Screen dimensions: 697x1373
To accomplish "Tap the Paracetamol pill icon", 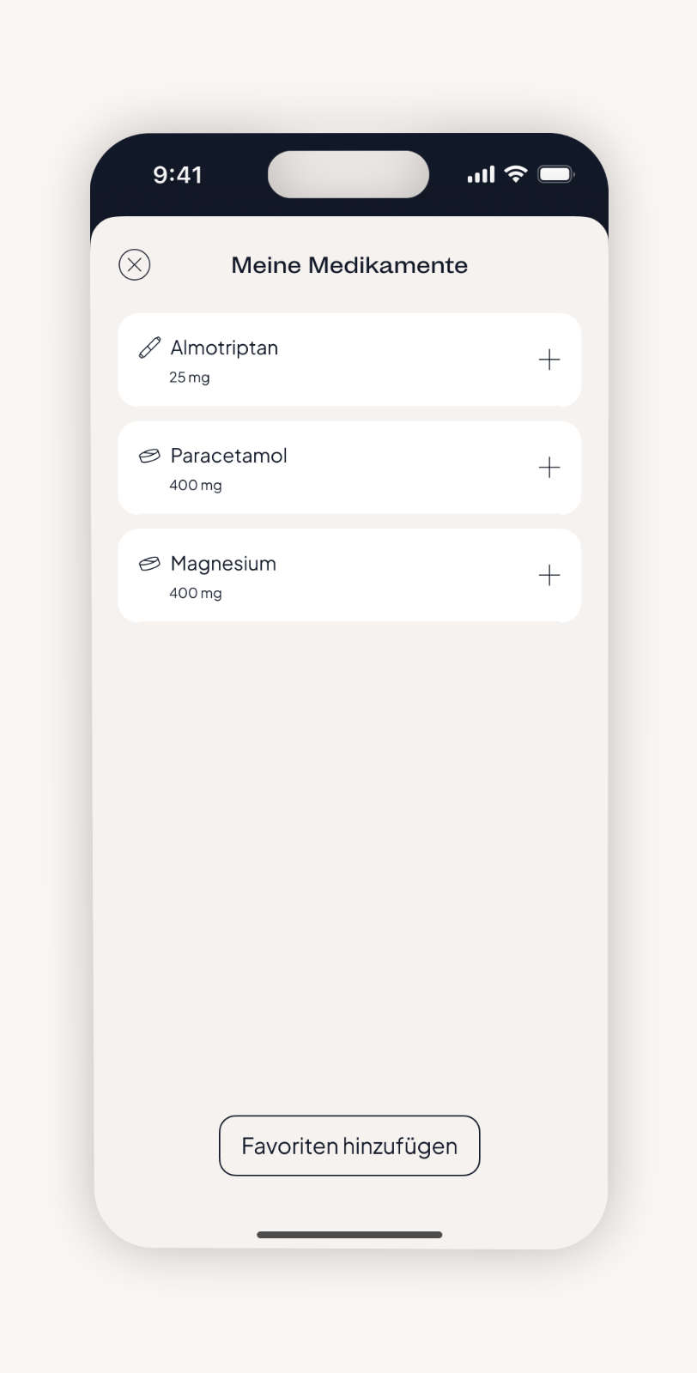I will click(x=149, y=456).
